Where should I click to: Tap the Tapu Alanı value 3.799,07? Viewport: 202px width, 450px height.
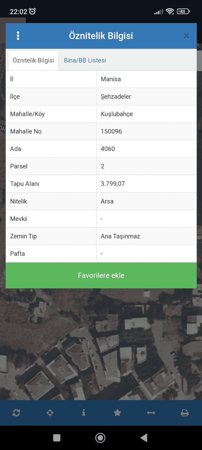[x=113, y=184]
